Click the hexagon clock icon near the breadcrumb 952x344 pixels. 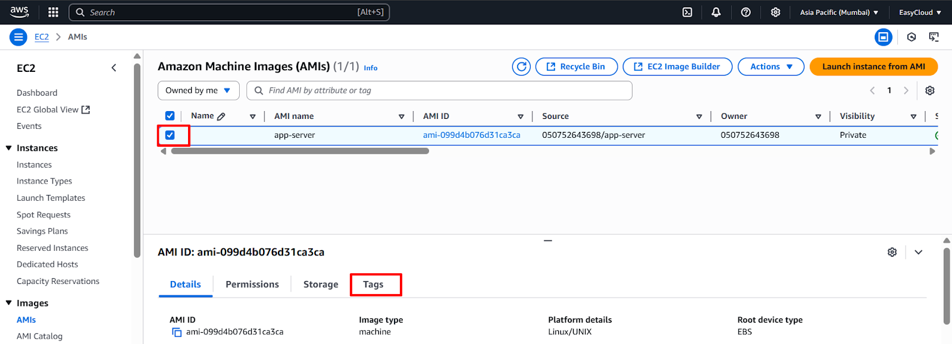(912, 37)
